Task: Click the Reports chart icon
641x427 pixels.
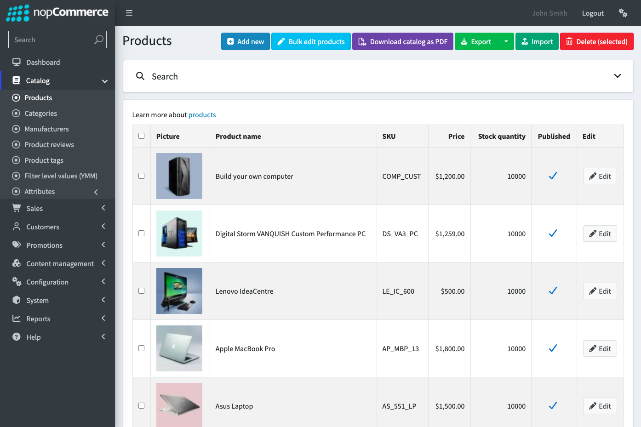Action: point(17,319)
